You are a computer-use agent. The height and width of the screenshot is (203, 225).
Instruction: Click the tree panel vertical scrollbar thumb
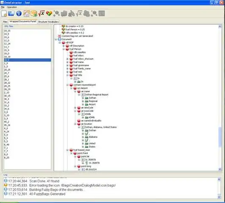point(220,137)
